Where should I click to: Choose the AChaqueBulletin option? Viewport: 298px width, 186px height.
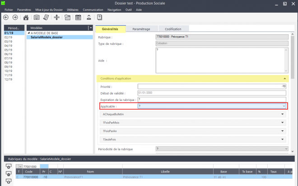193,114
